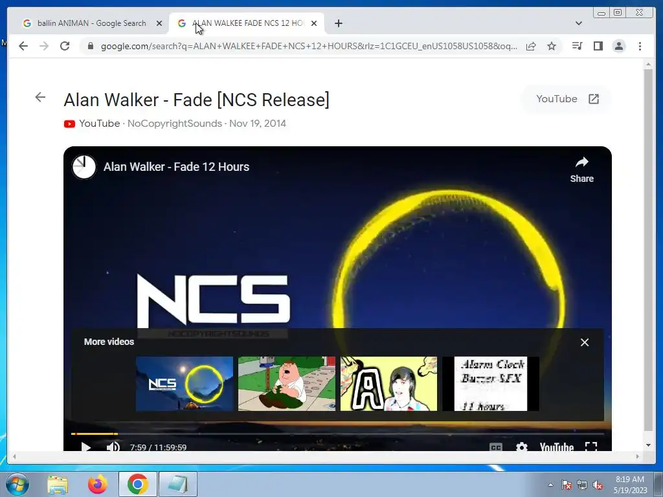
Task: Click the Nov 19, 2014 date
Action: pos(258,124)
